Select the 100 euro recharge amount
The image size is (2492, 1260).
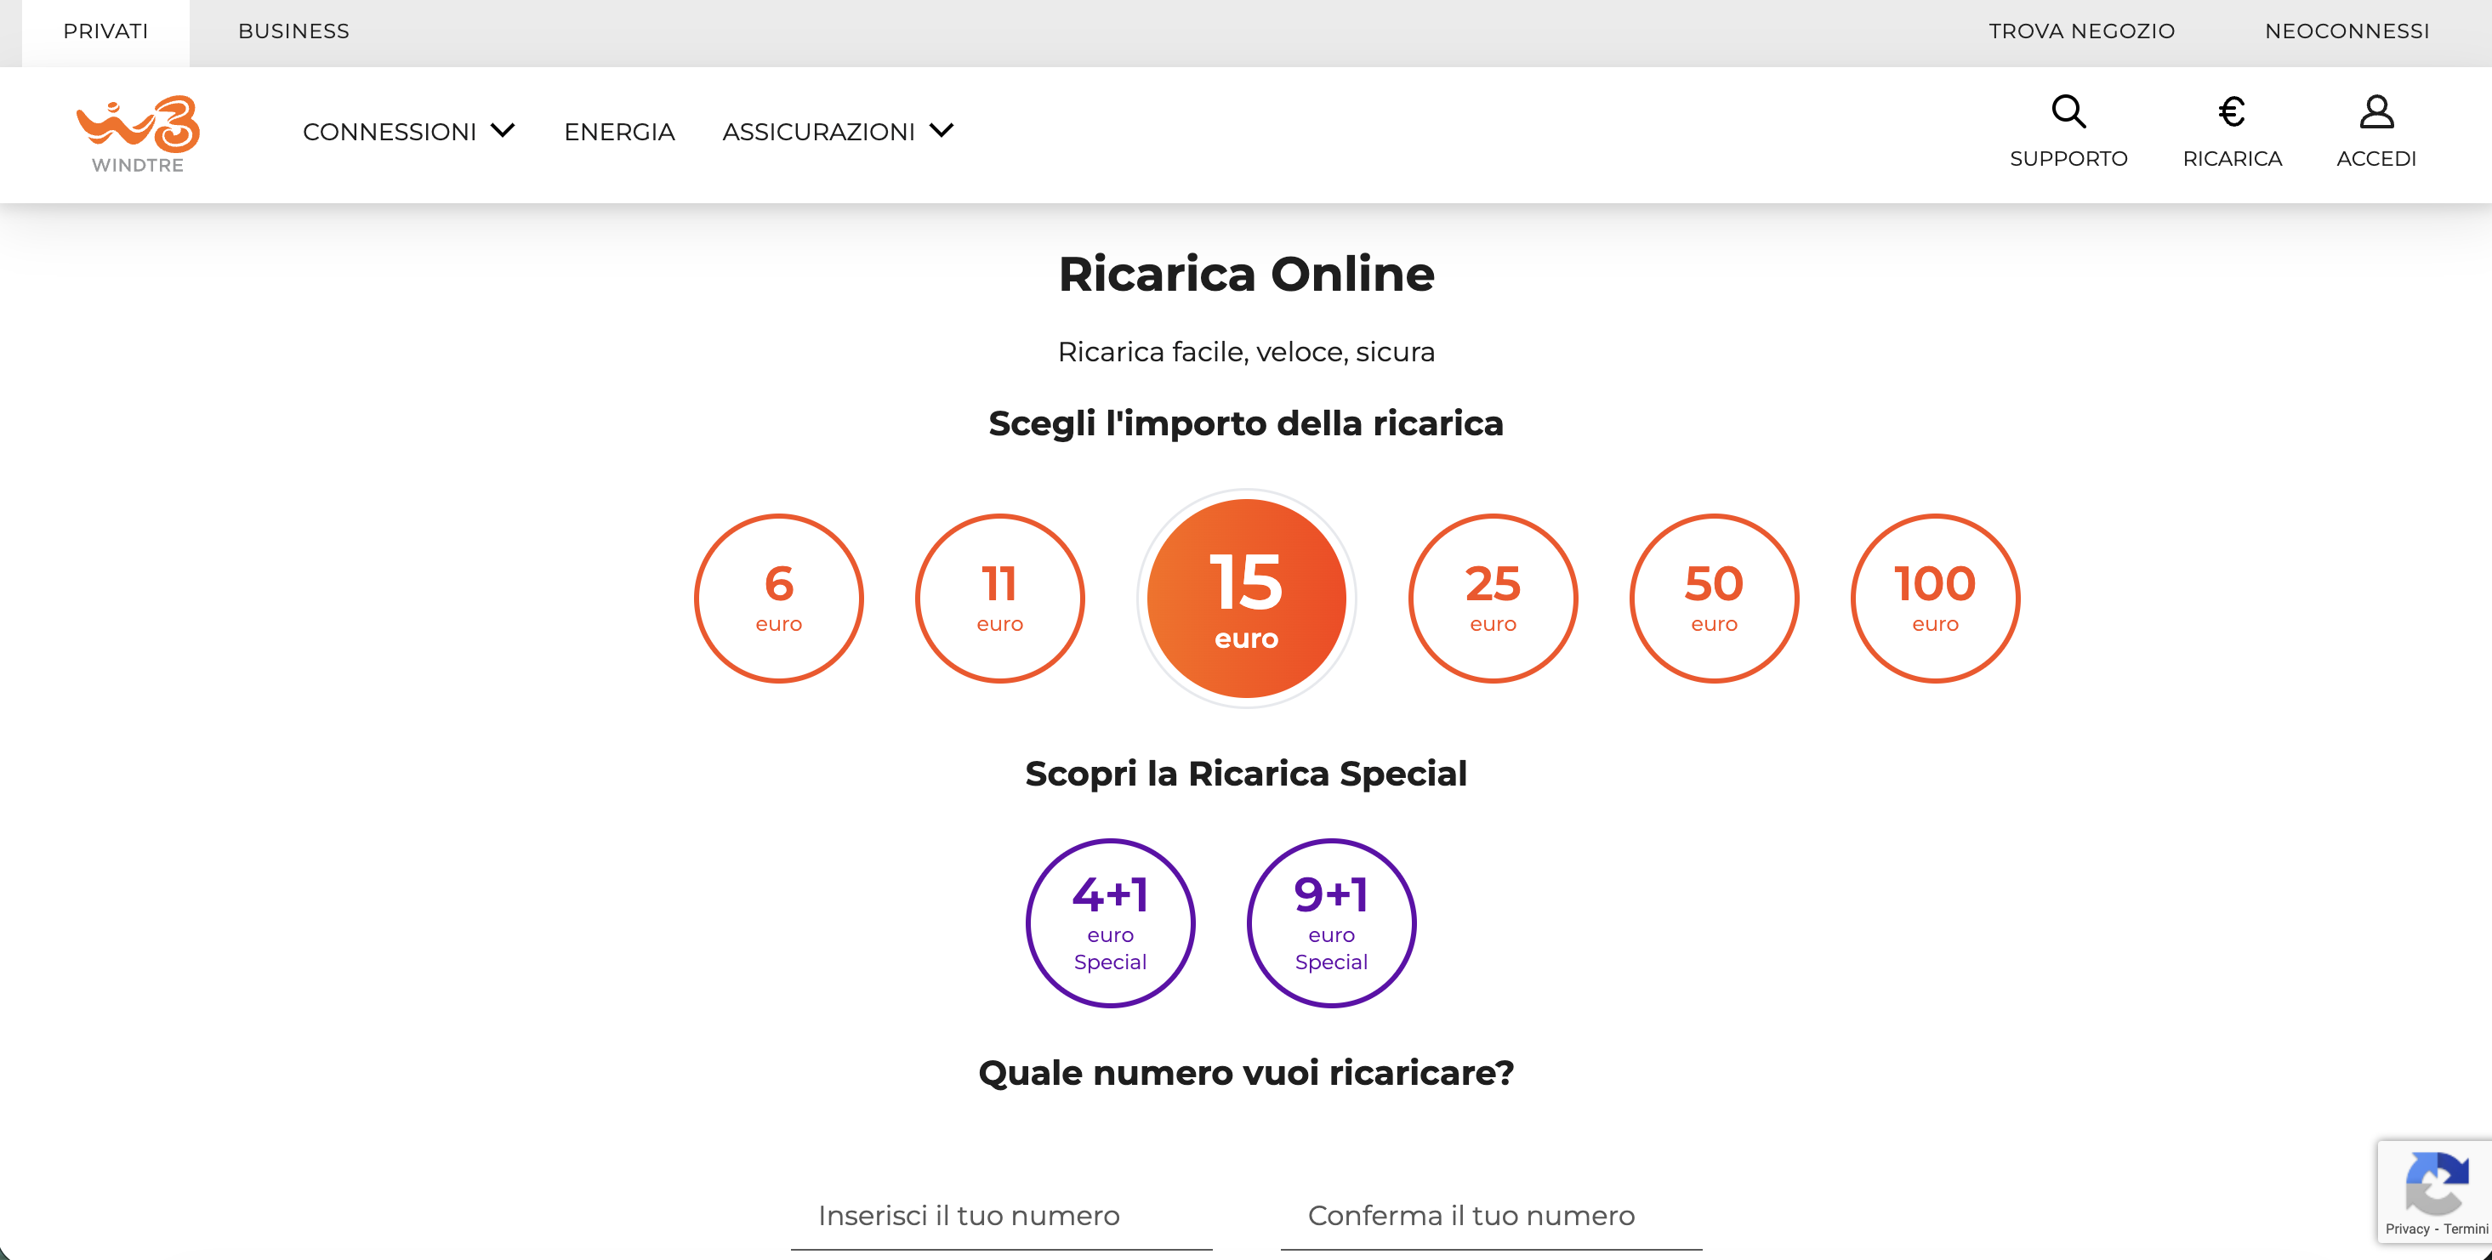pyautogui.click(x=1935, y=599)
